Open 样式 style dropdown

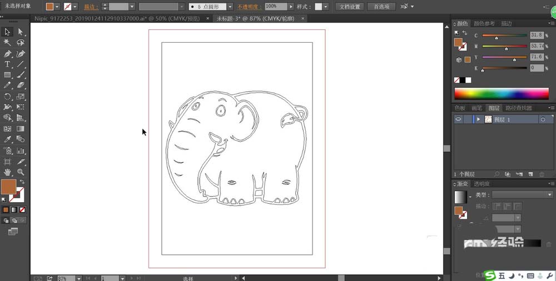click(x=325, y=7)
